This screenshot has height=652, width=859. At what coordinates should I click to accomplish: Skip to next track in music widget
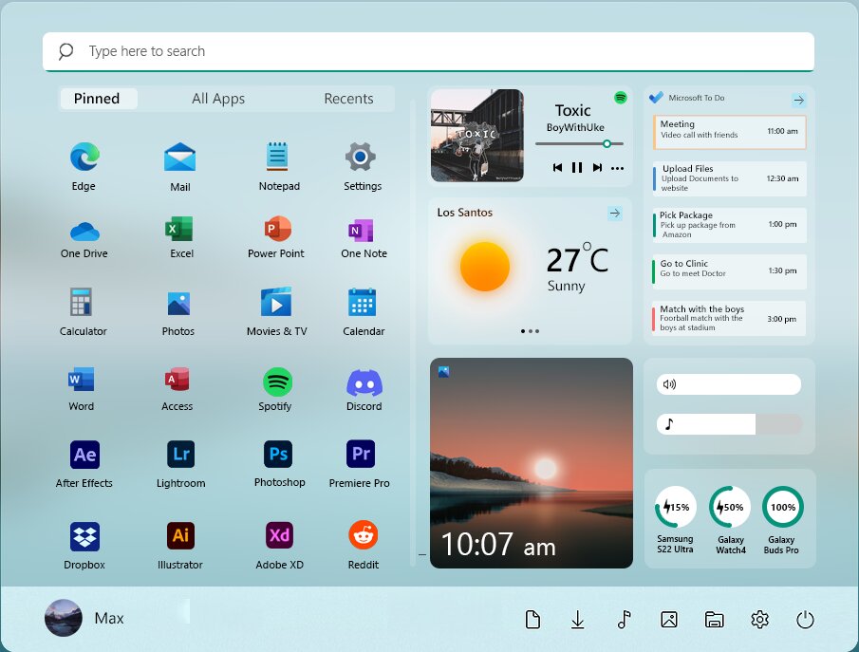pos(597,168)
